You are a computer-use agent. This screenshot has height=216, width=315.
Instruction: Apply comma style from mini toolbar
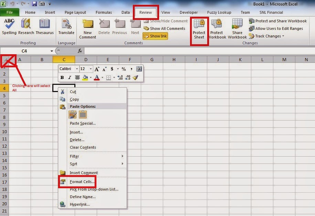point(131,69)
